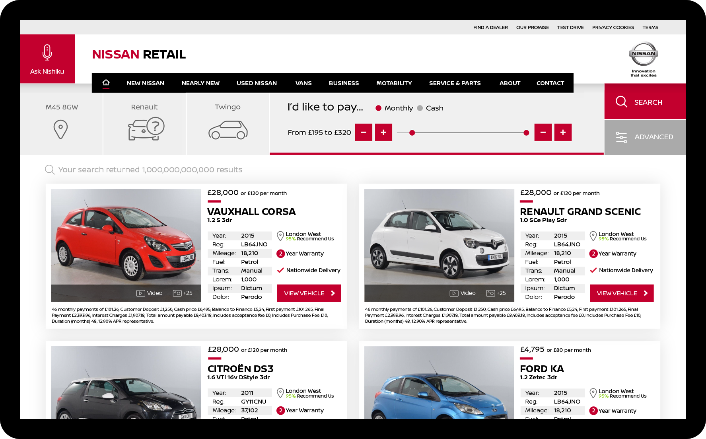Select the Renault make car icon
Image resolution: width=706 pixels, height=439 pixels.
click(146, 129)
